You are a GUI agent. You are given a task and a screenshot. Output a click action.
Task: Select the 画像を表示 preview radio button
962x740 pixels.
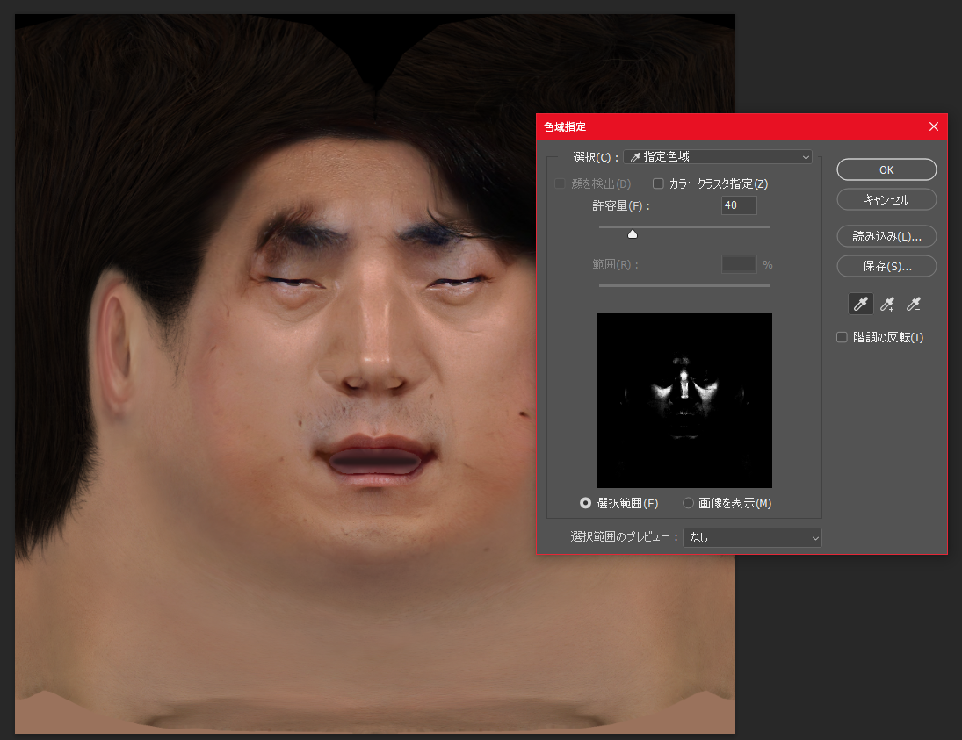coord(687,503)
